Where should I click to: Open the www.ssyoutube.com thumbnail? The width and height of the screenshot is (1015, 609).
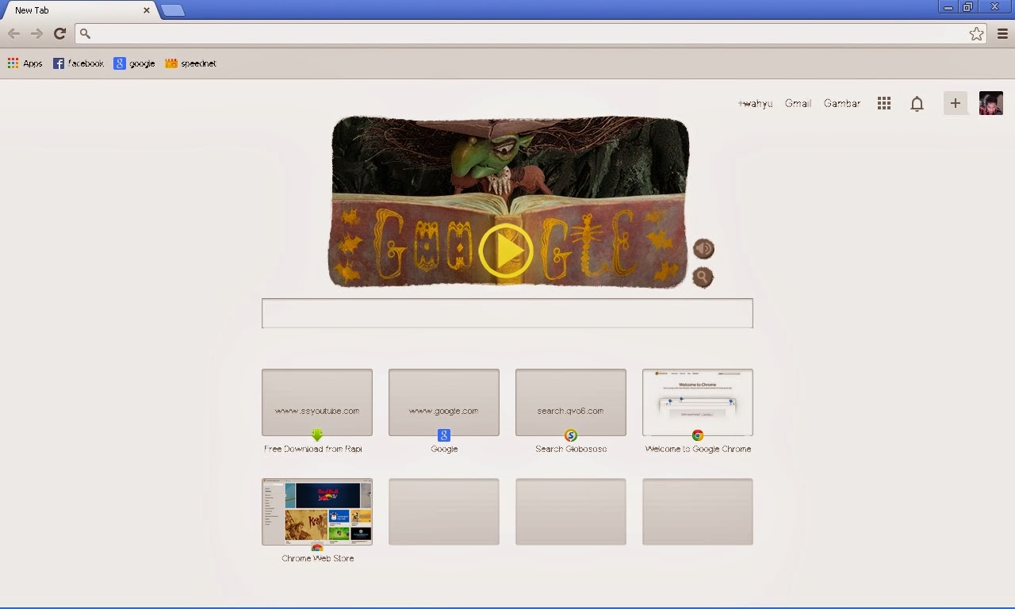pos(317,402)
